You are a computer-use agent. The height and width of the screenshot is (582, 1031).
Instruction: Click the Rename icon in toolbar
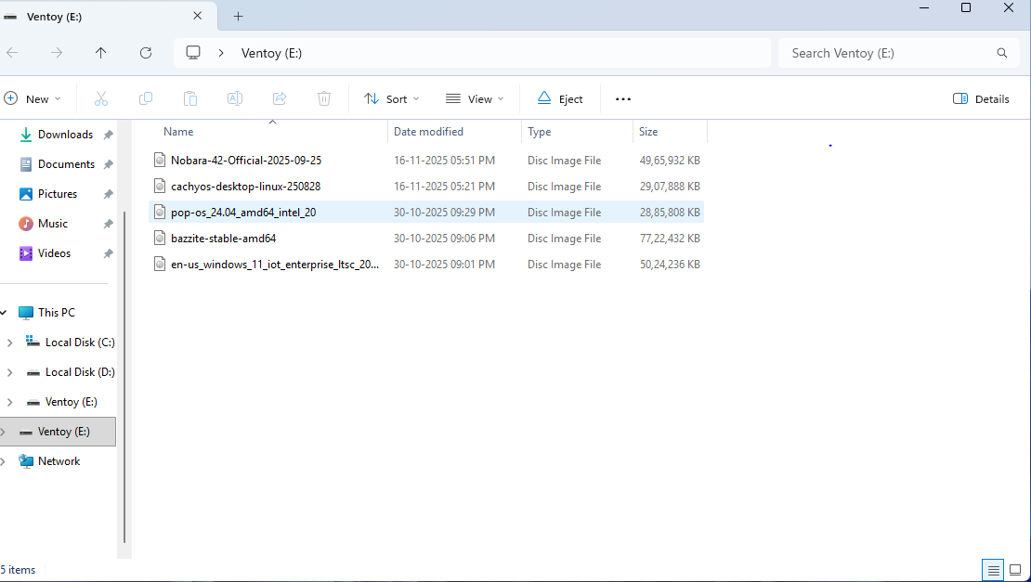coord(235,98)
